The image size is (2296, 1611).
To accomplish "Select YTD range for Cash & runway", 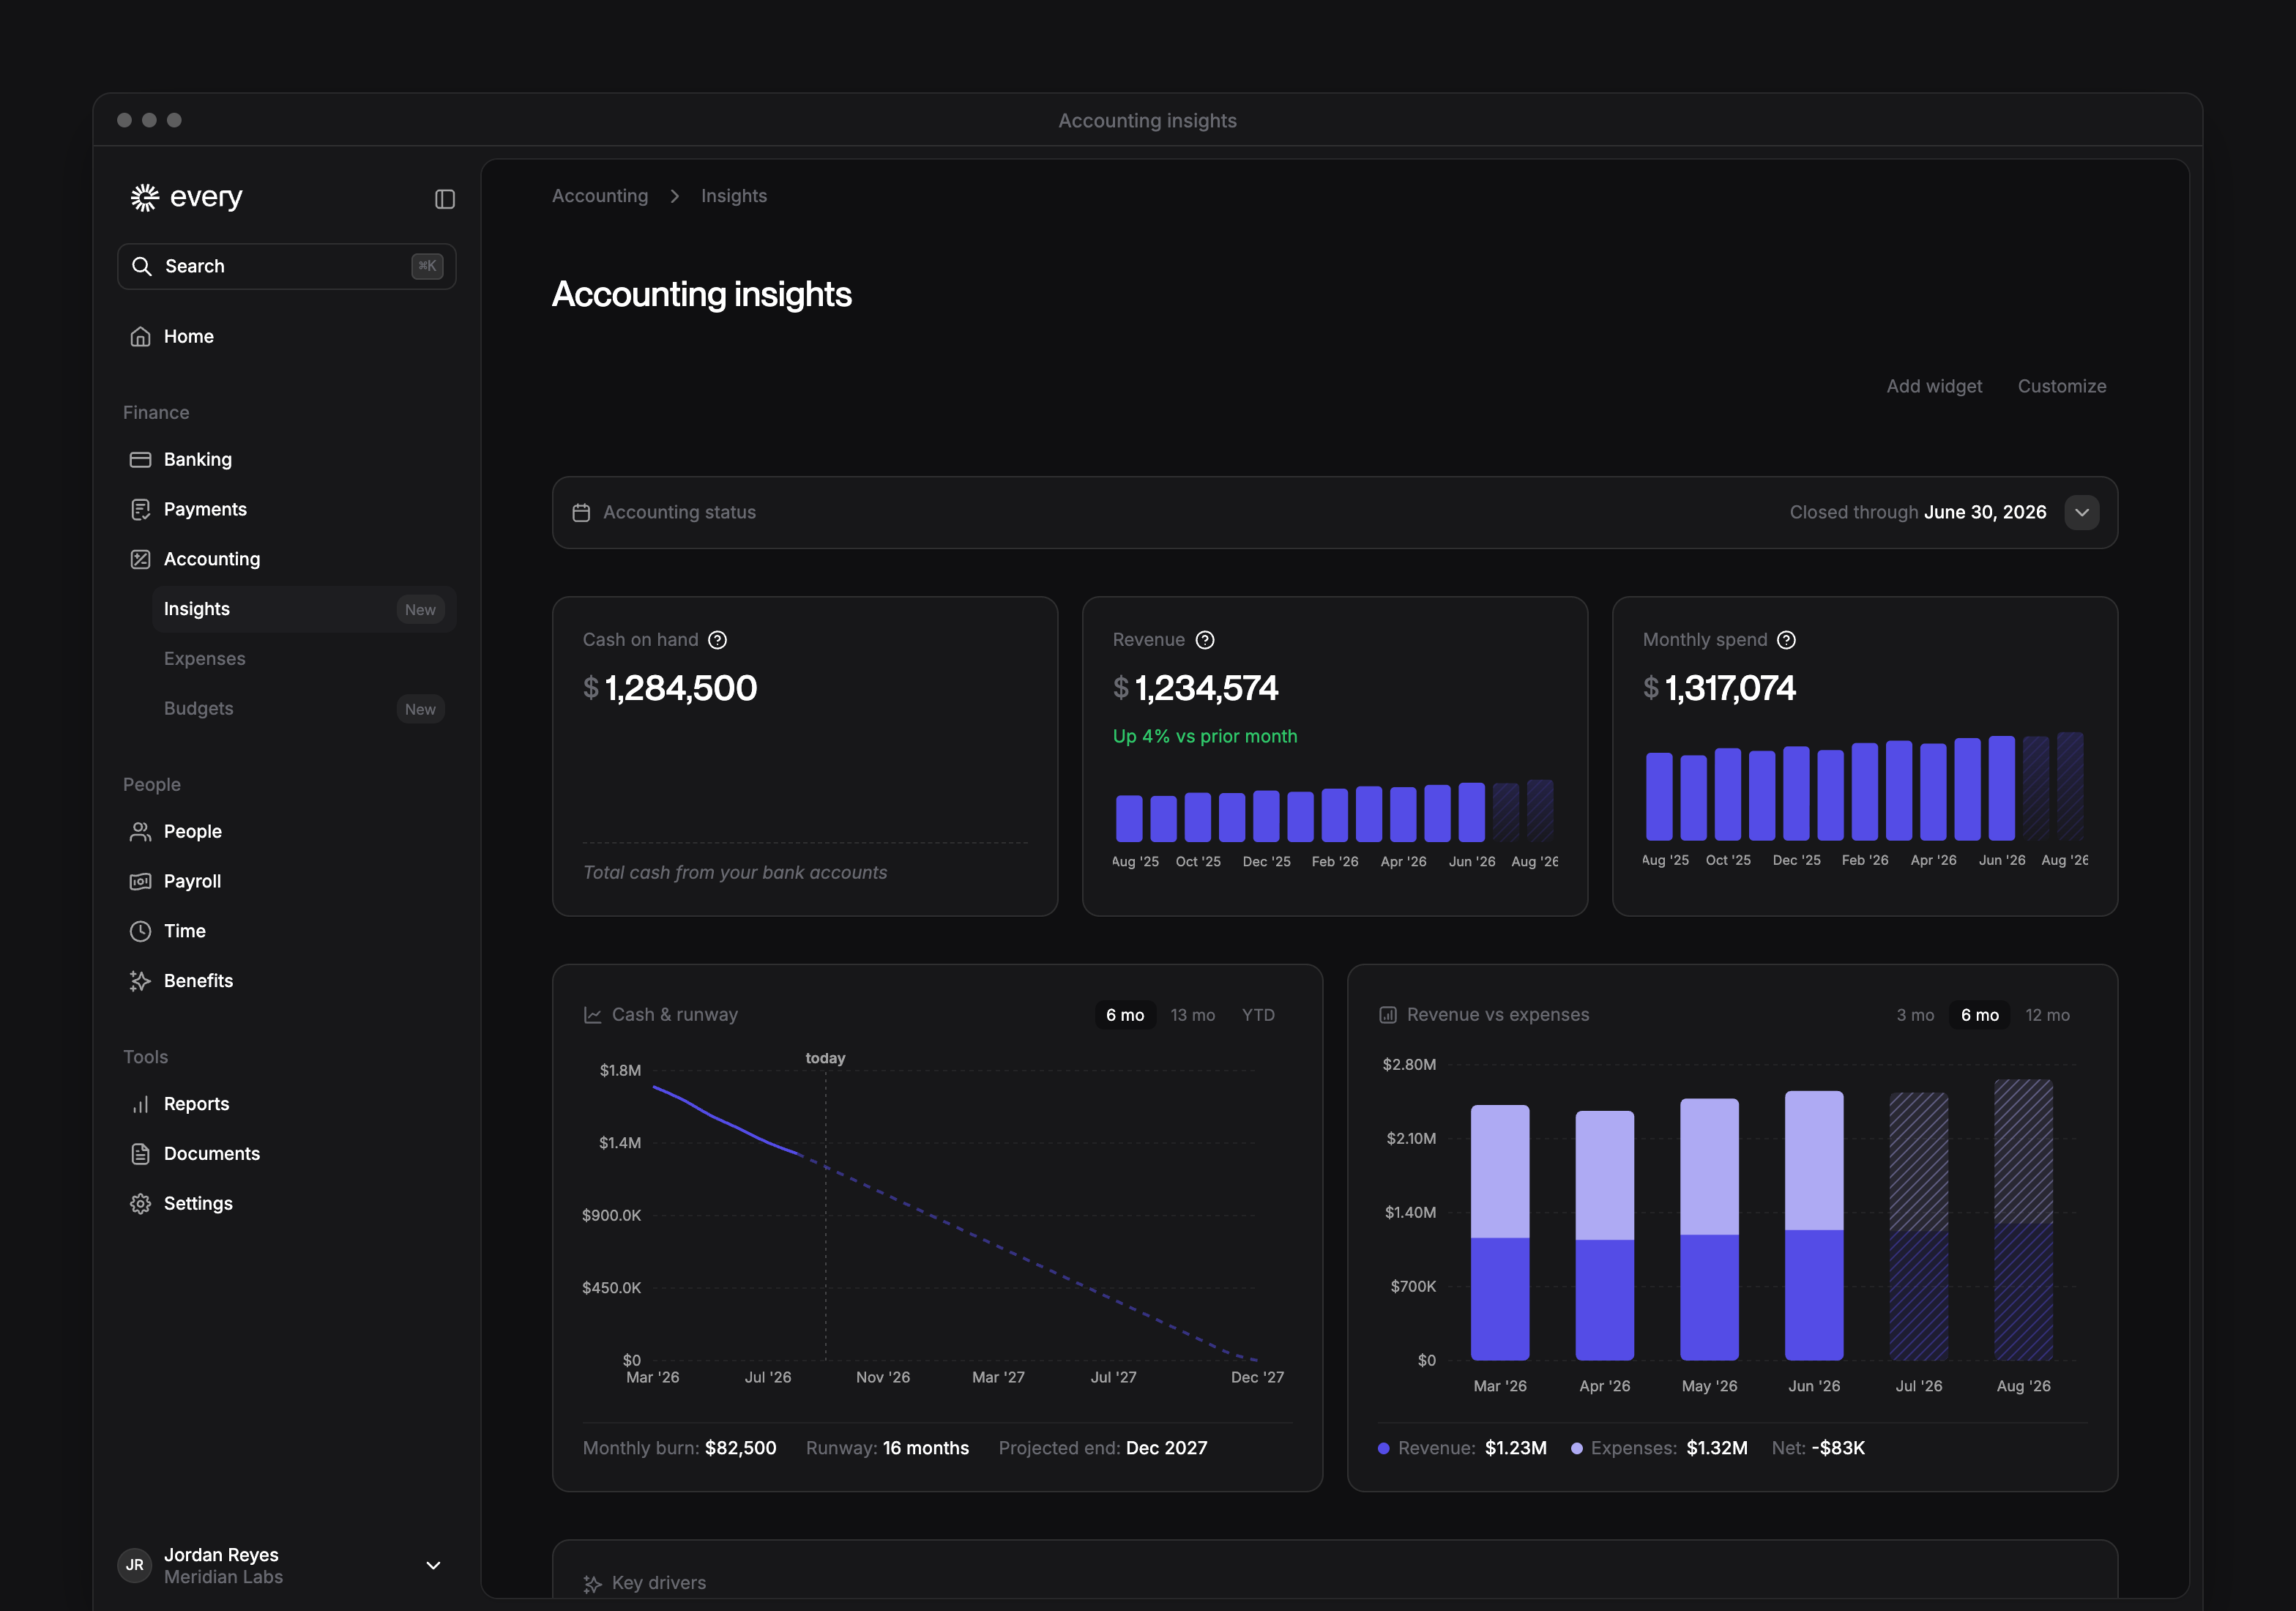I will (1258, 1015).
